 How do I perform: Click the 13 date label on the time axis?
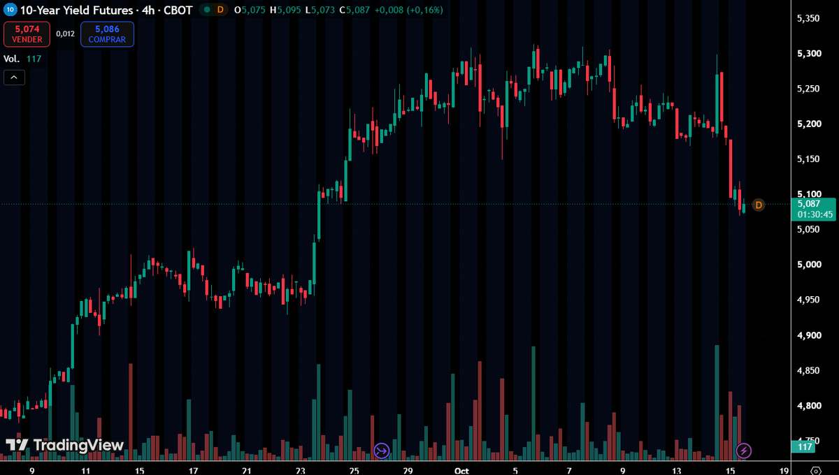tap(677, 471)
